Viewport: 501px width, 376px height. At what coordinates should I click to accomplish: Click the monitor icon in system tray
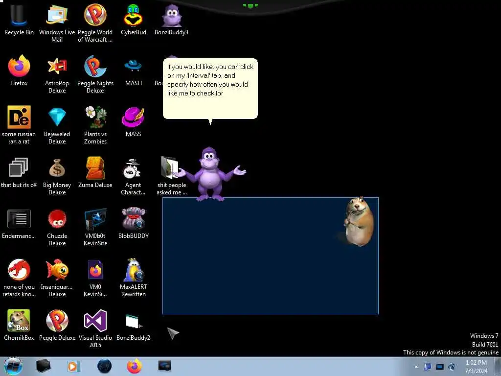click(440, 367)
